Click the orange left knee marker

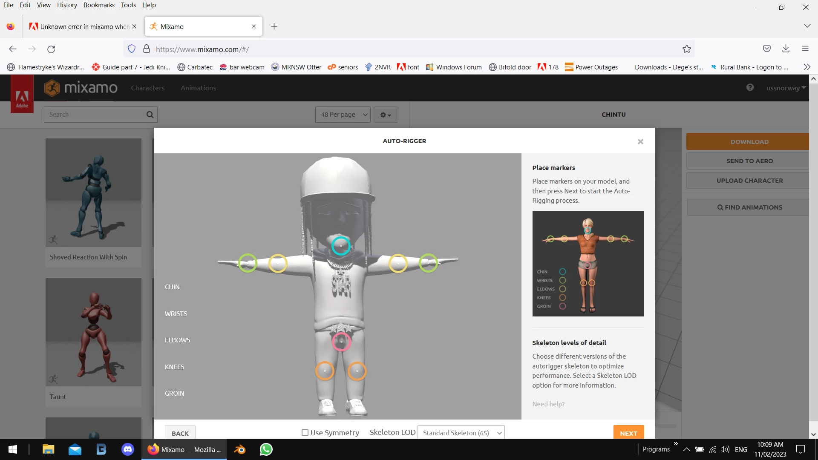(325, 371)
